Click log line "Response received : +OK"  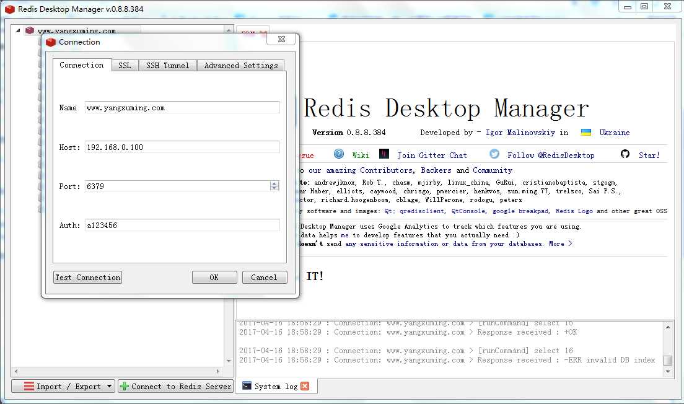click(x=408, y=332)
